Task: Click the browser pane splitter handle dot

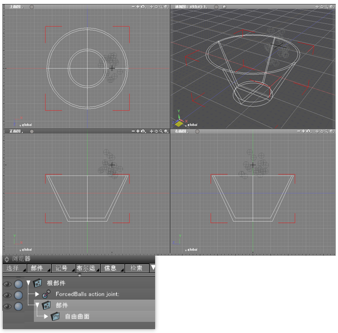Action: point(79,275)
